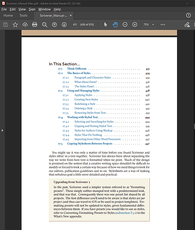Open Creating New Styles entry
Image resolution: width=195 pixels, height=230 pixels.
[x=86, y=99]
